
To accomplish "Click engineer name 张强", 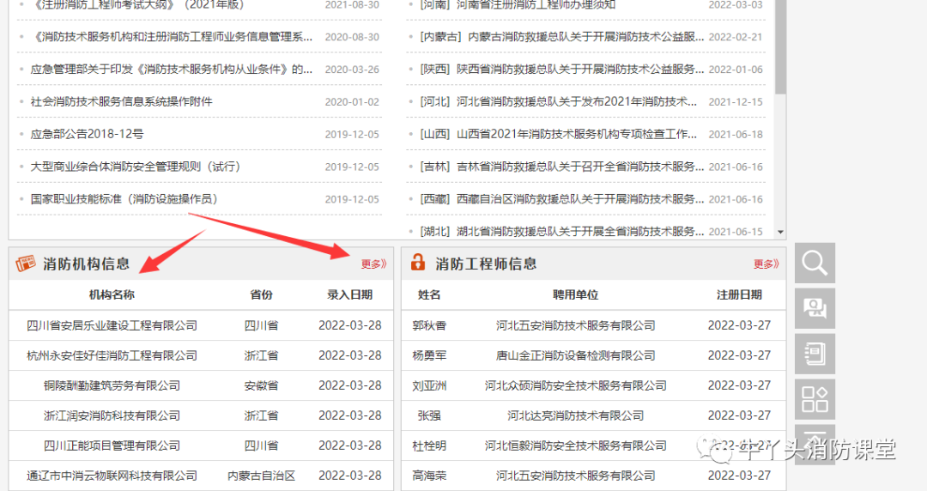I will (429, 415).
